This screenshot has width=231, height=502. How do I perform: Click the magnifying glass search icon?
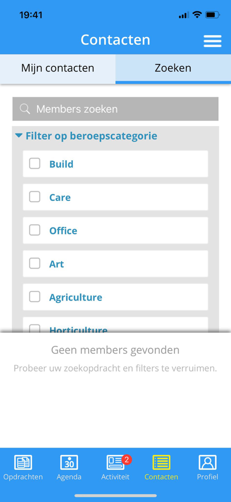coord(25,109)
